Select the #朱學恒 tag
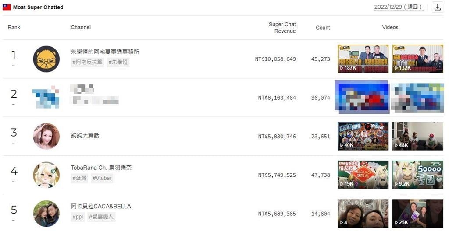Screen dimensions: 449x231 [118, 62]
